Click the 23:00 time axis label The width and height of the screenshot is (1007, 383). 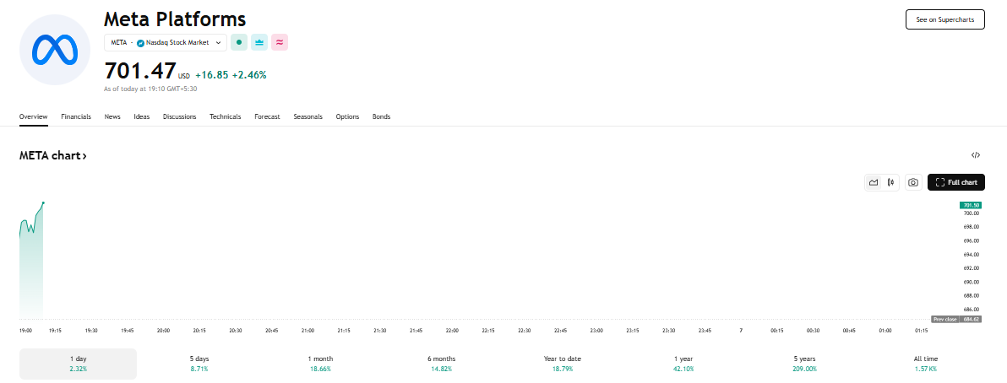coord(596,331)
